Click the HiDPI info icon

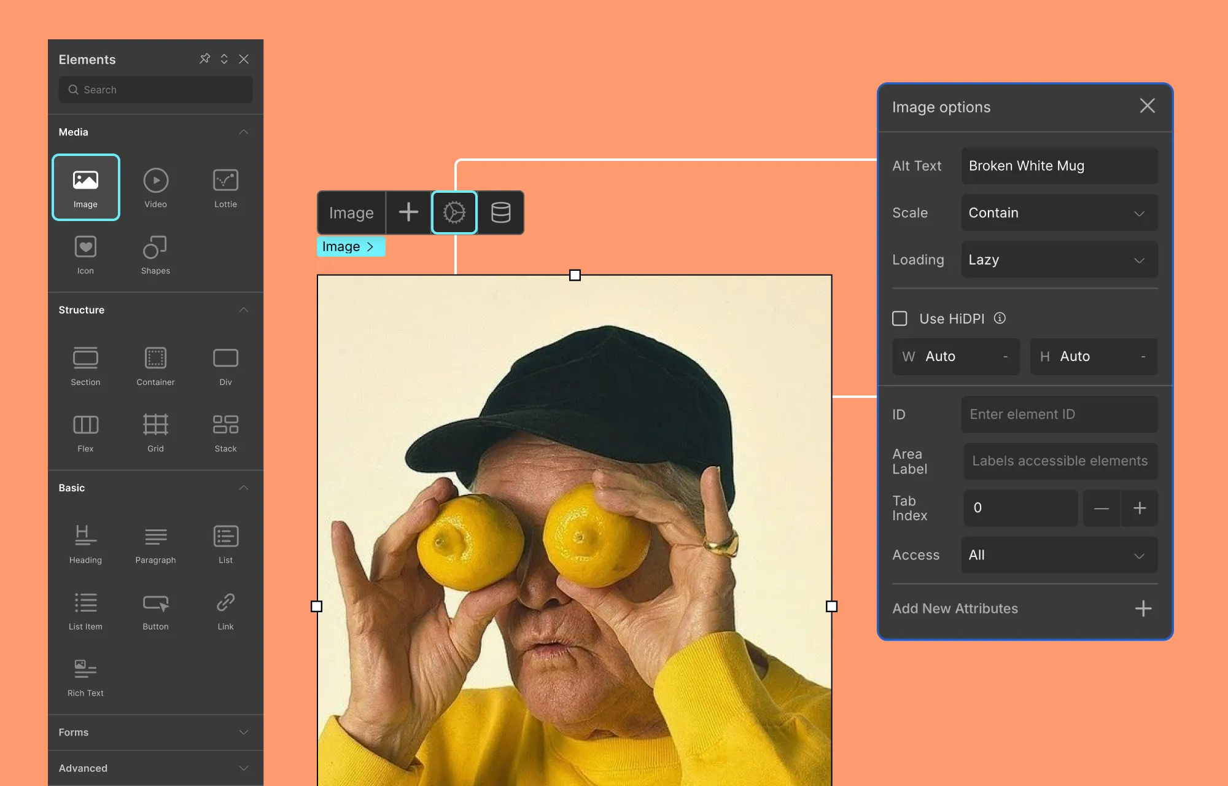coord(1000,318)
